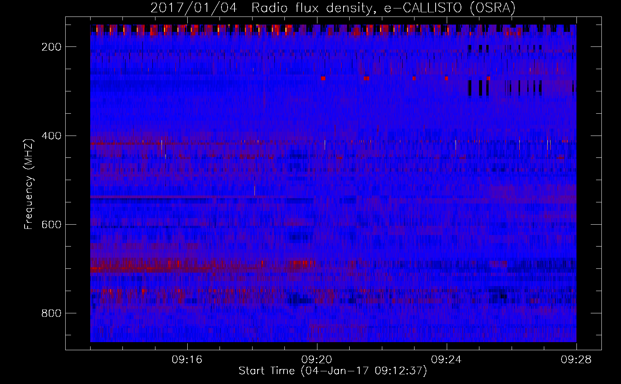Image resolution: width=621 pixels, height=384 pixels.
Task: Click the 200 frequency tick label
Action: pos(51,47)
